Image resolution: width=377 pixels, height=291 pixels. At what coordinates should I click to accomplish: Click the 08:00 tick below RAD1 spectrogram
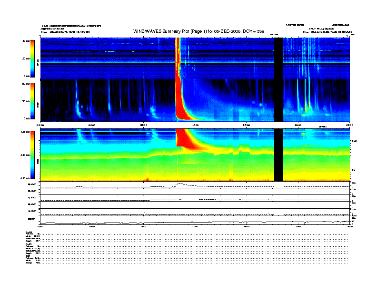(x=143, y=125)
